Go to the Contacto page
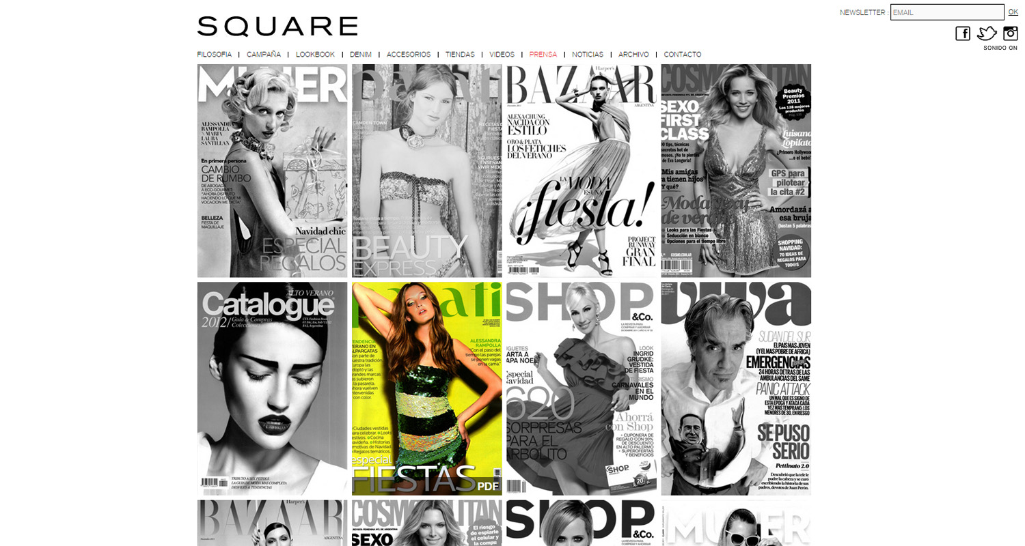This screenshot has width=1025, height=546. [x=683, y=55]
